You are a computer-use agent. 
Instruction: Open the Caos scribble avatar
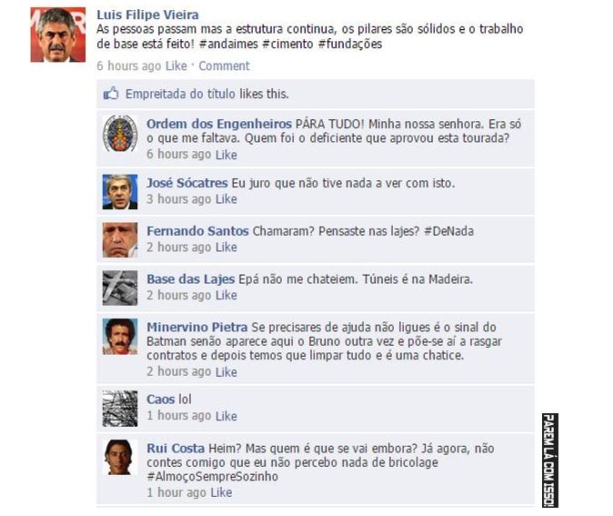[120, 409]
